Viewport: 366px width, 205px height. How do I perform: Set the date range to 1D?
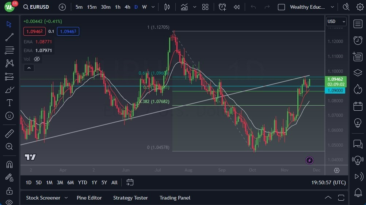pyautogui.click(x=28, y=182)
